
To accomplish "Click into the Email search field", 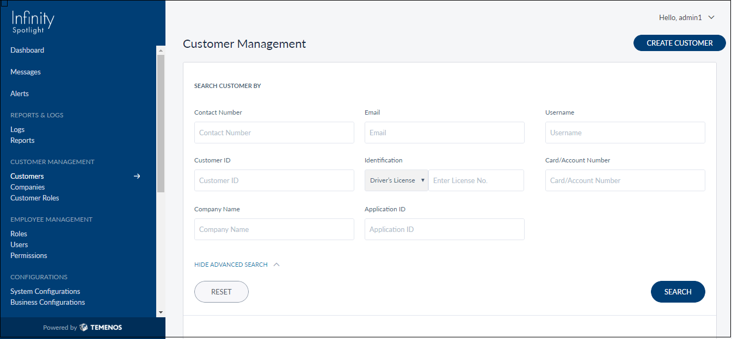I will point(444,133).
